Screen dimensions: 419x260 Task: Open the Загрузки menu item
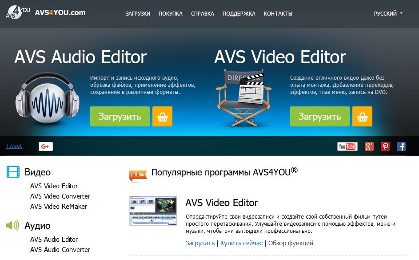[x=138, y=14]
